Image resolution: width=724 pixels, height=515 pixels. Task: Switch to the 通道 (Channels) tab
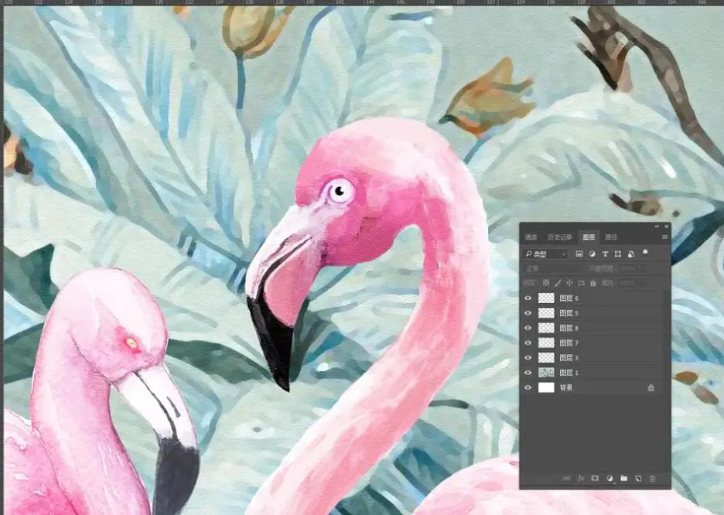(x=531, y=237)
